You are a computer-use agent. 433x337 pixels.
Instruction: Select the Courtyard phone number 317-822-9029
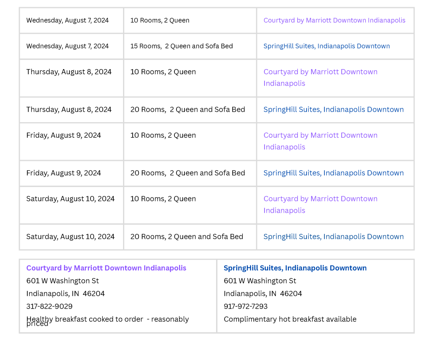click(x=49, y=306)
